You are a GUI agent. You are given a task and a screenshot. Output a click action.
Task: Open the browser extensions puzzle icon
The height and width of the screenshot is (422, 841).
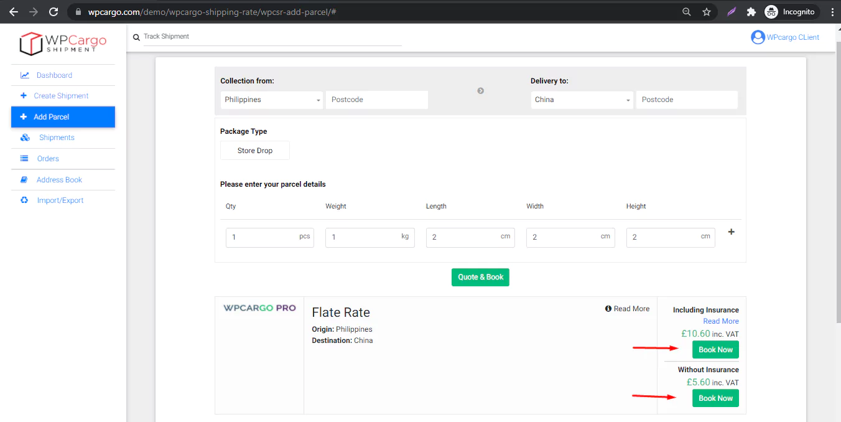pos(751,12)
